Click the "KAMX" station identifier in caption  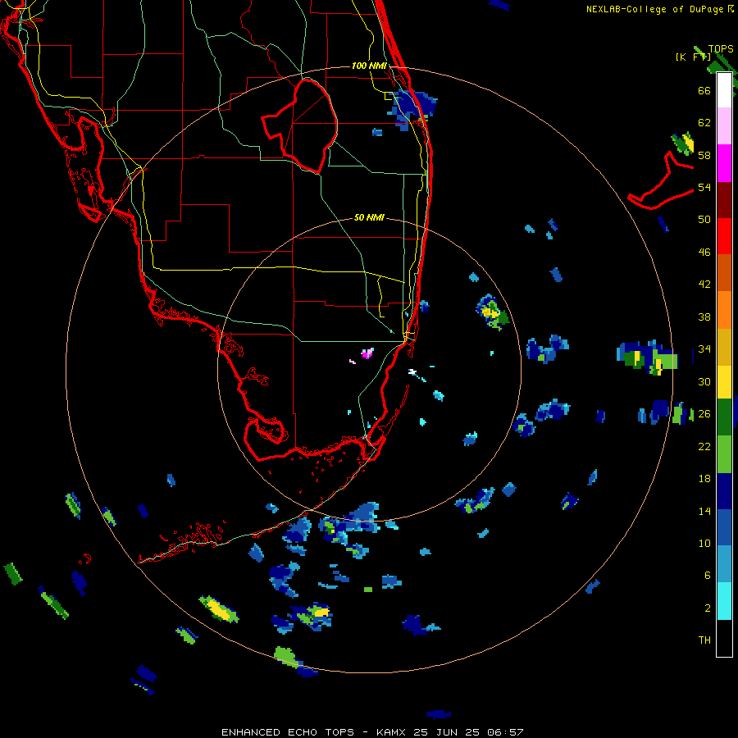pos(393,732)
